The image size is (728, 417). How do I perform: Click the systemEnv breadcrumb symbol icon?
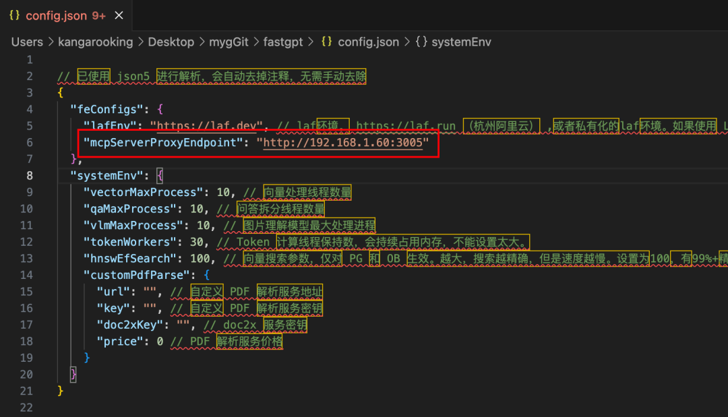pyautogui.click(x=421, y=42)
